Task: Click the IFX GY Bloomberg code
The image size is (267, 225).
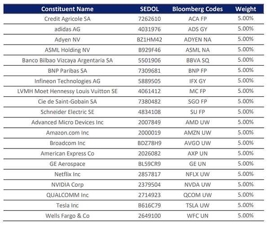Action: (197, 81)
